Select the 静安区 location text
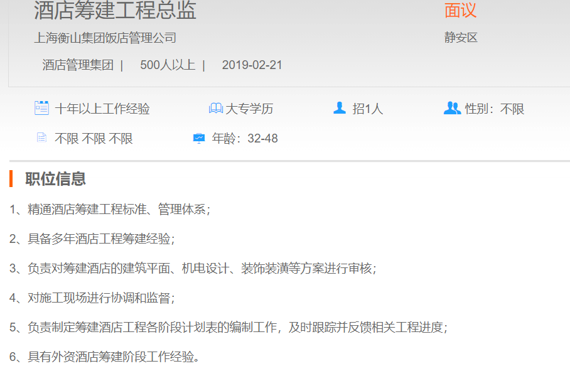 [x=461, y=38]
